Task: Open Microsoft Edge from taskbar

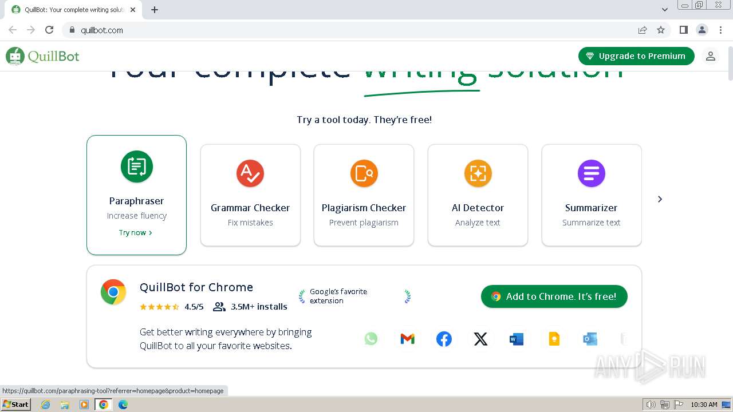Action: [123, 405]
